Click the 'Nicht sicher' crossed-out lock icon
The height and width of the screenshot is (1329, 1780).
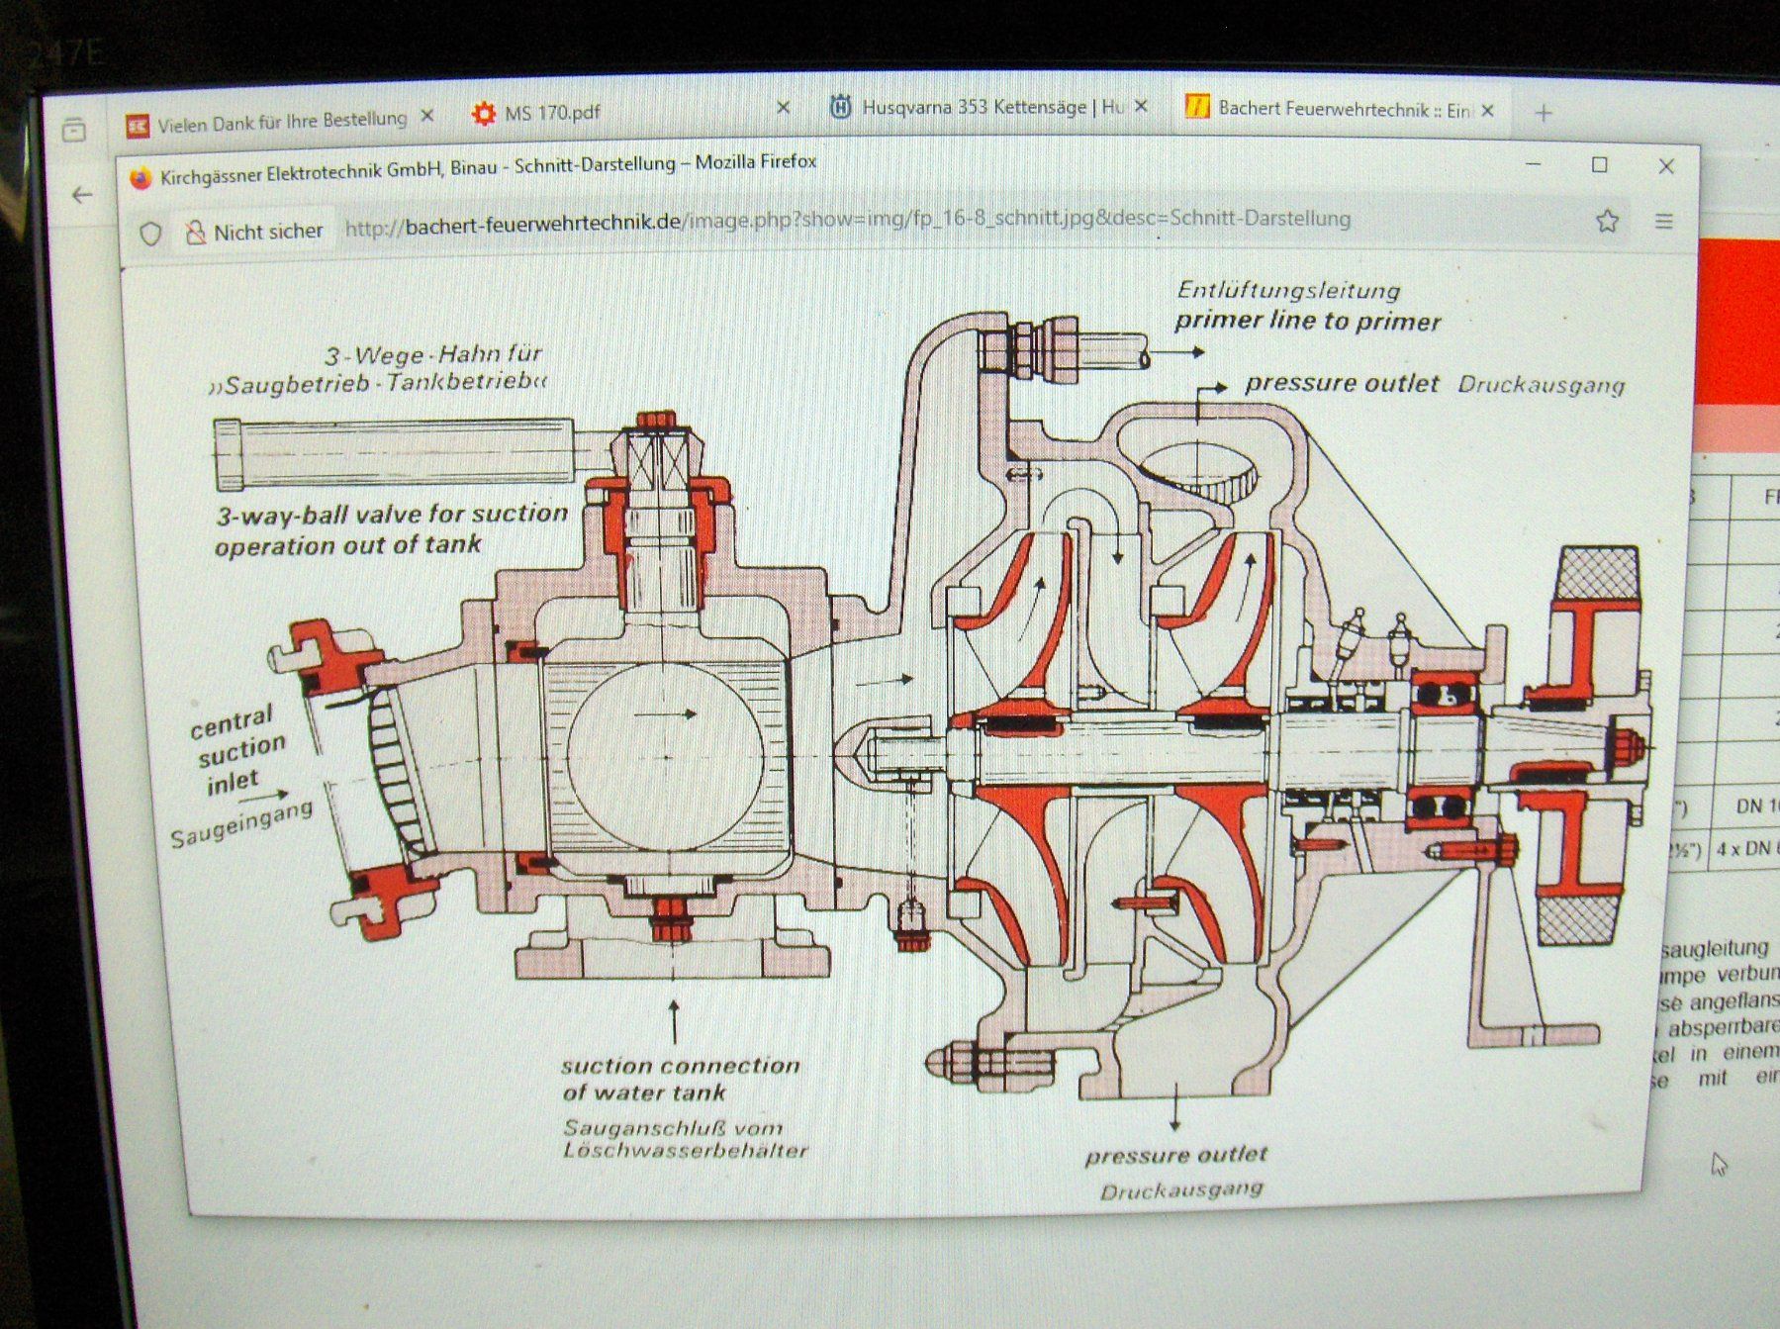(196, 233)
